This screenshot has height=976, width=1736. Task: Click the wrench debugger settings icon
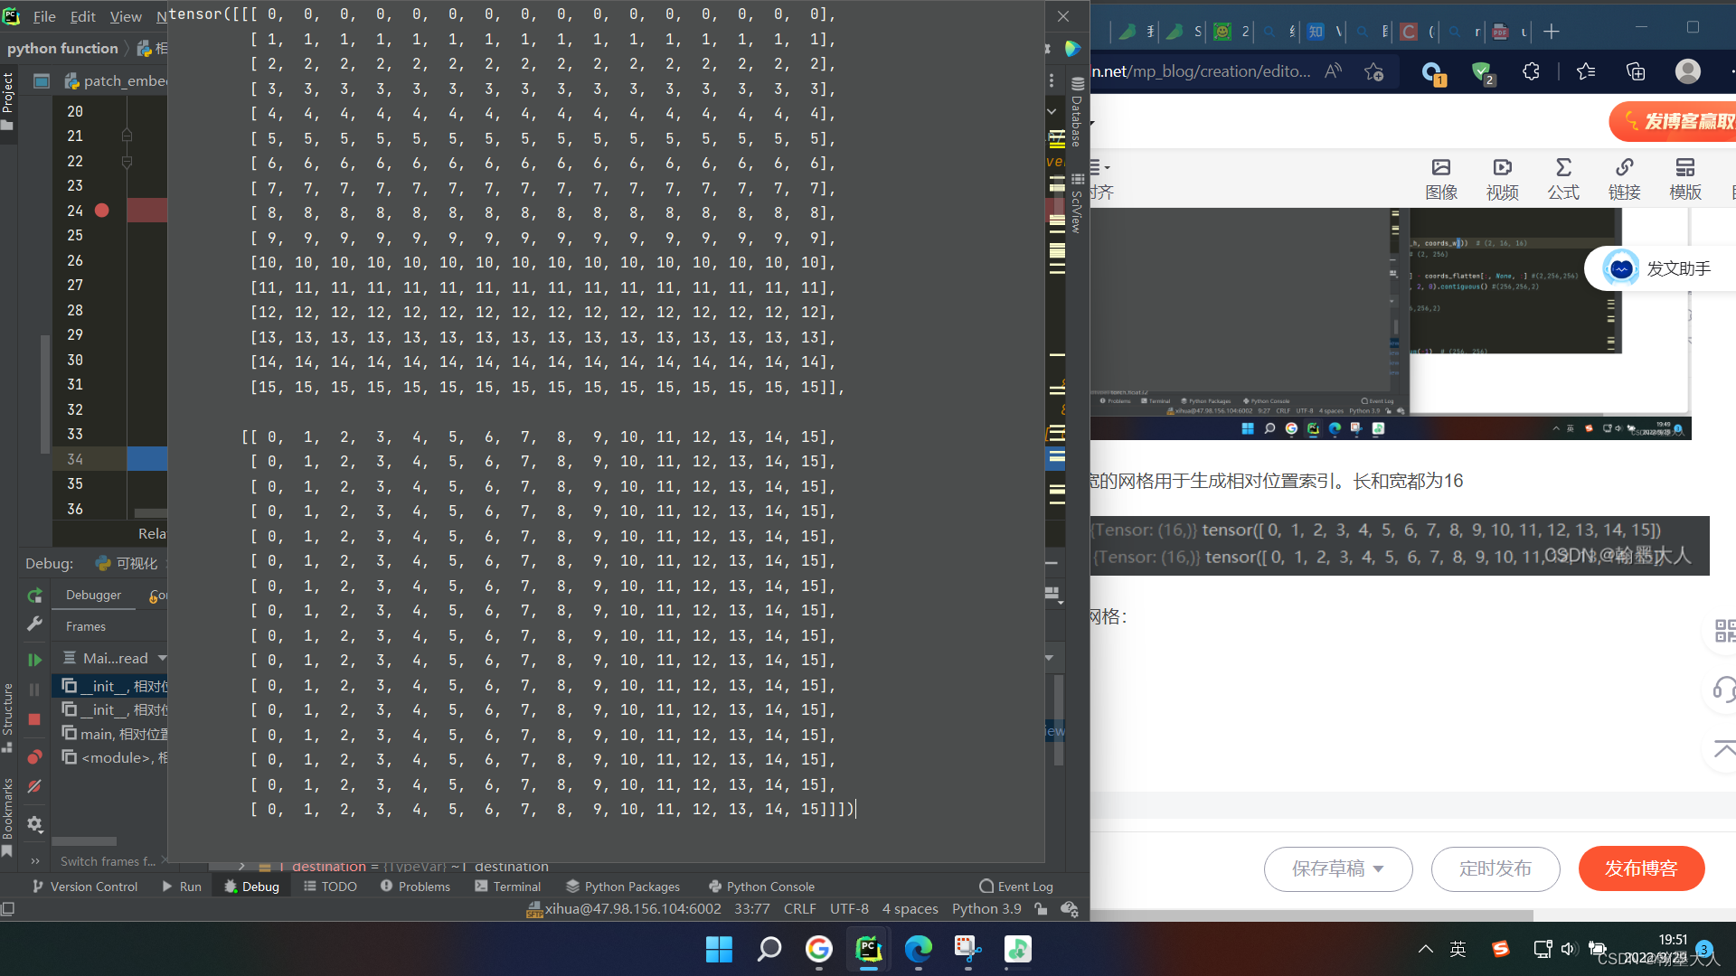coord(34,624)
